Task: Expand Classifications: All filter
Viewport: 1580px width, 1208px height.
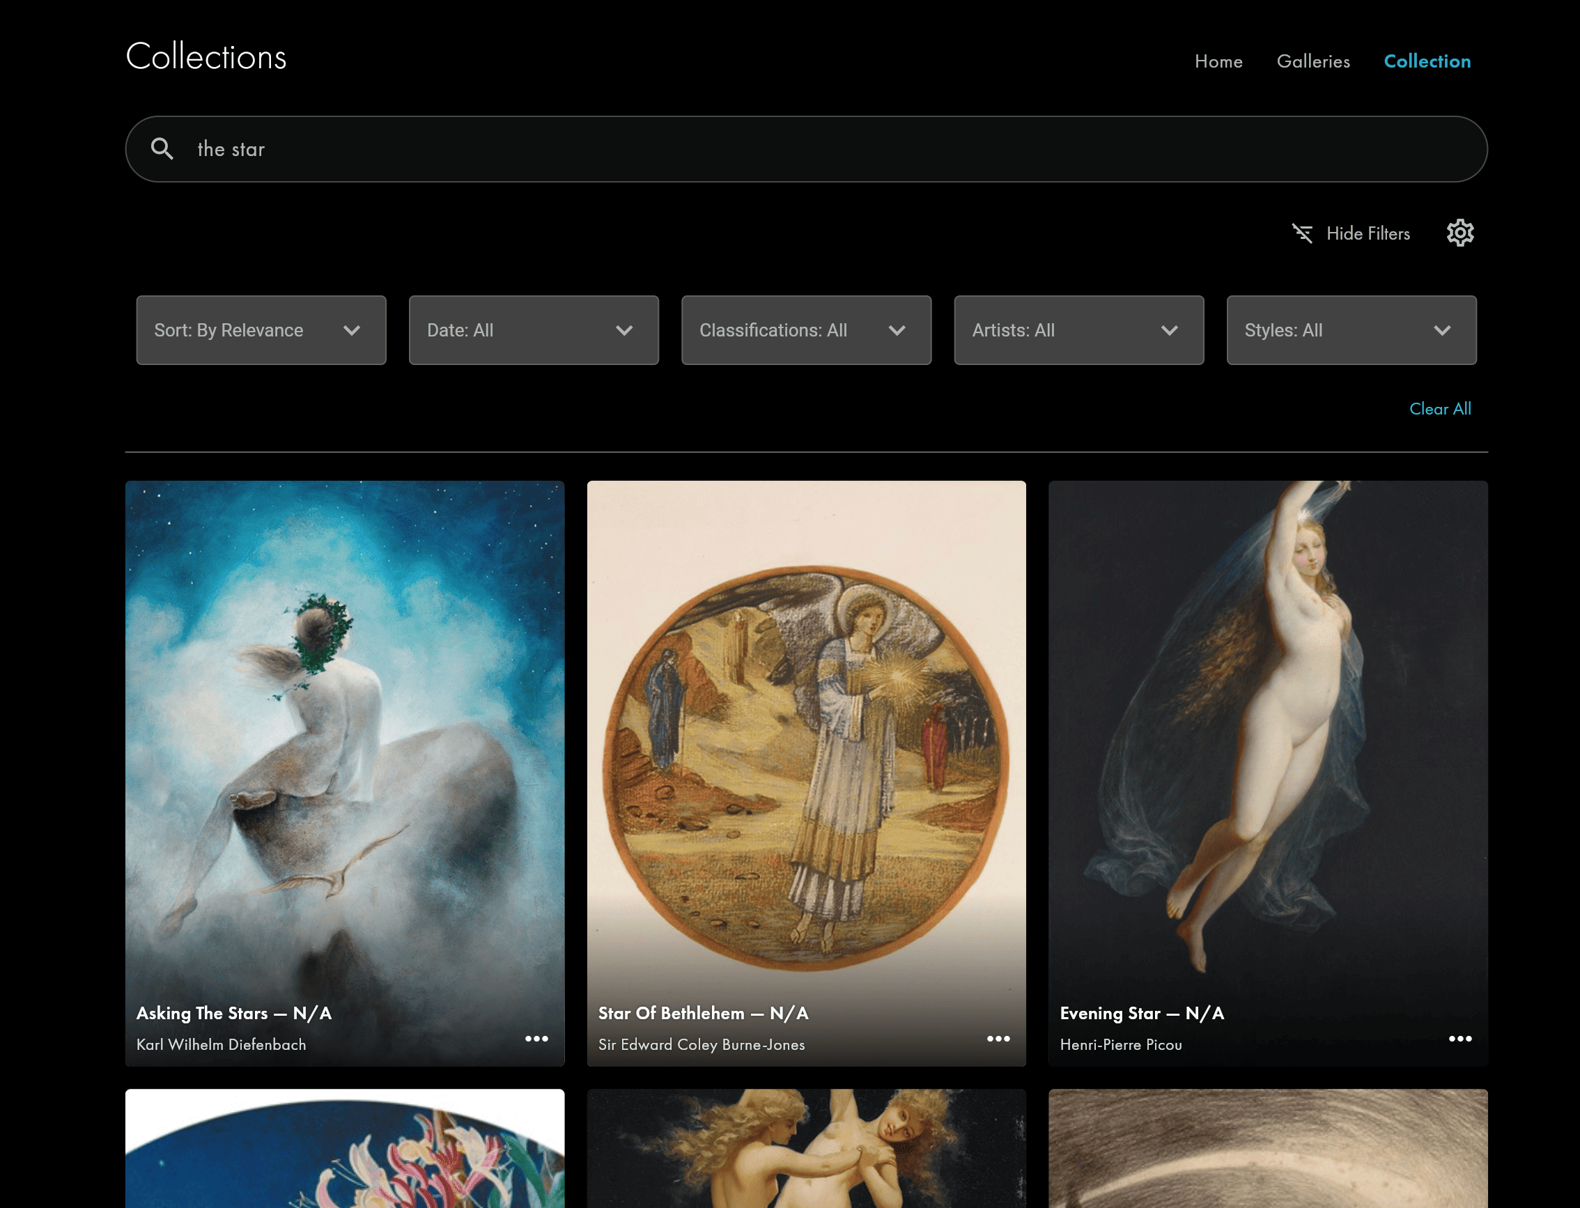Action: tap(806, 330)
